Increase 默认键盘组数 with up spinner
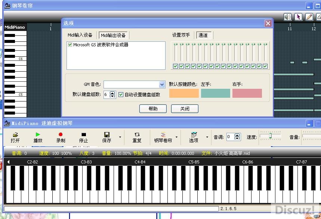The height and width of the screenshot is (219, 321). (x=112, y=93)
